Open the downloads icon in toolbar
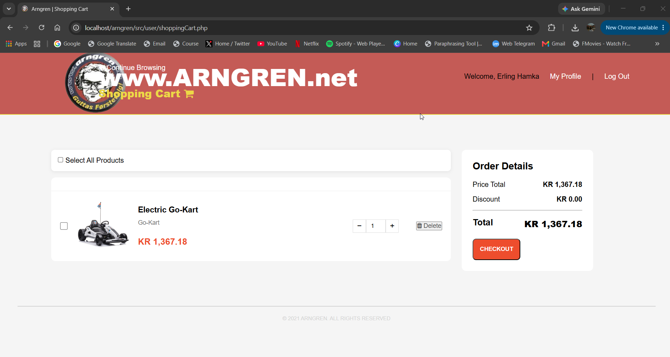670x357 pixels. [575, 28]
